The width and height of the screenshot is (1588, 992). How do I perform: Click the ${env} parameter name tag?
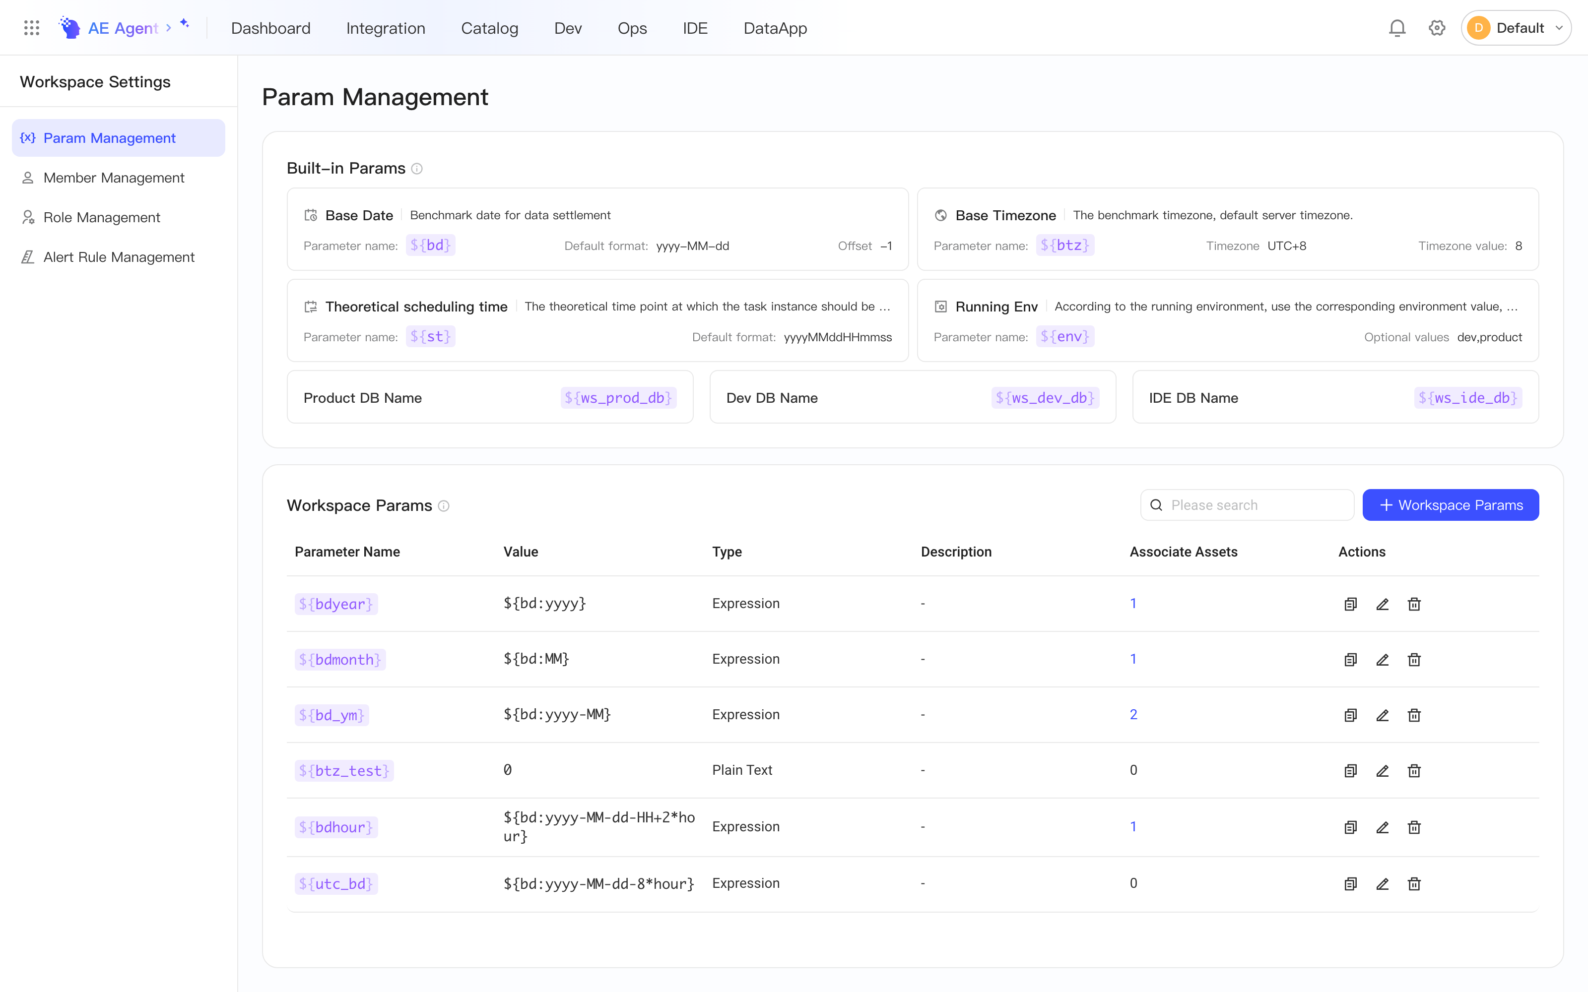click(x=1065, y=337)
